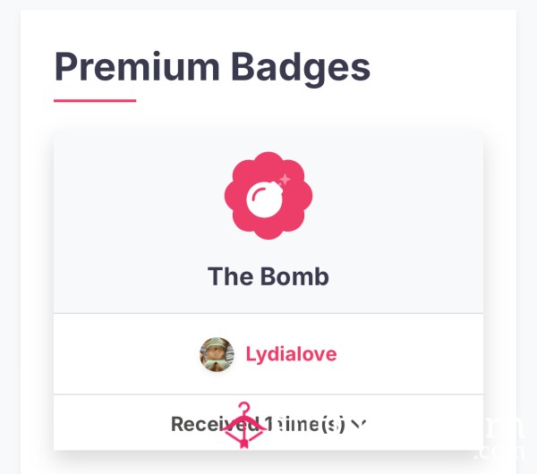The width and height of the screenshot is (537, 474).
Task: Click the white bomb shape inside badge
Action: pyautogui.click(x=264, y=199)
